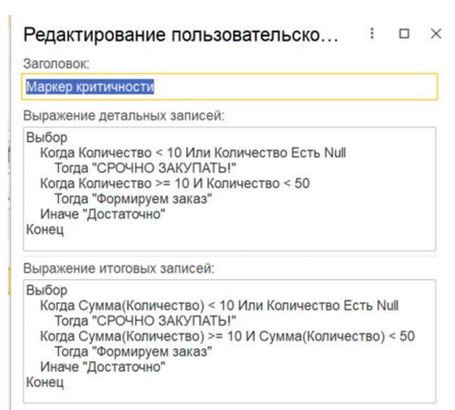Click line Когда Количество >= 10 И Количество < 50

click(174, 184)
